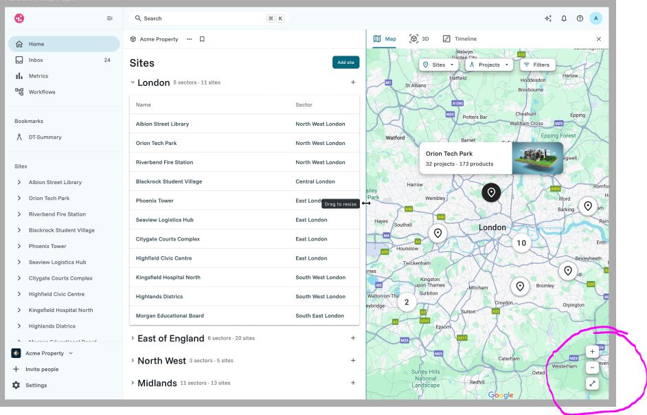Open Albion Street Library table row
Image resolution: width=647 pixels, height=415 pixels.
coord(245,124)
